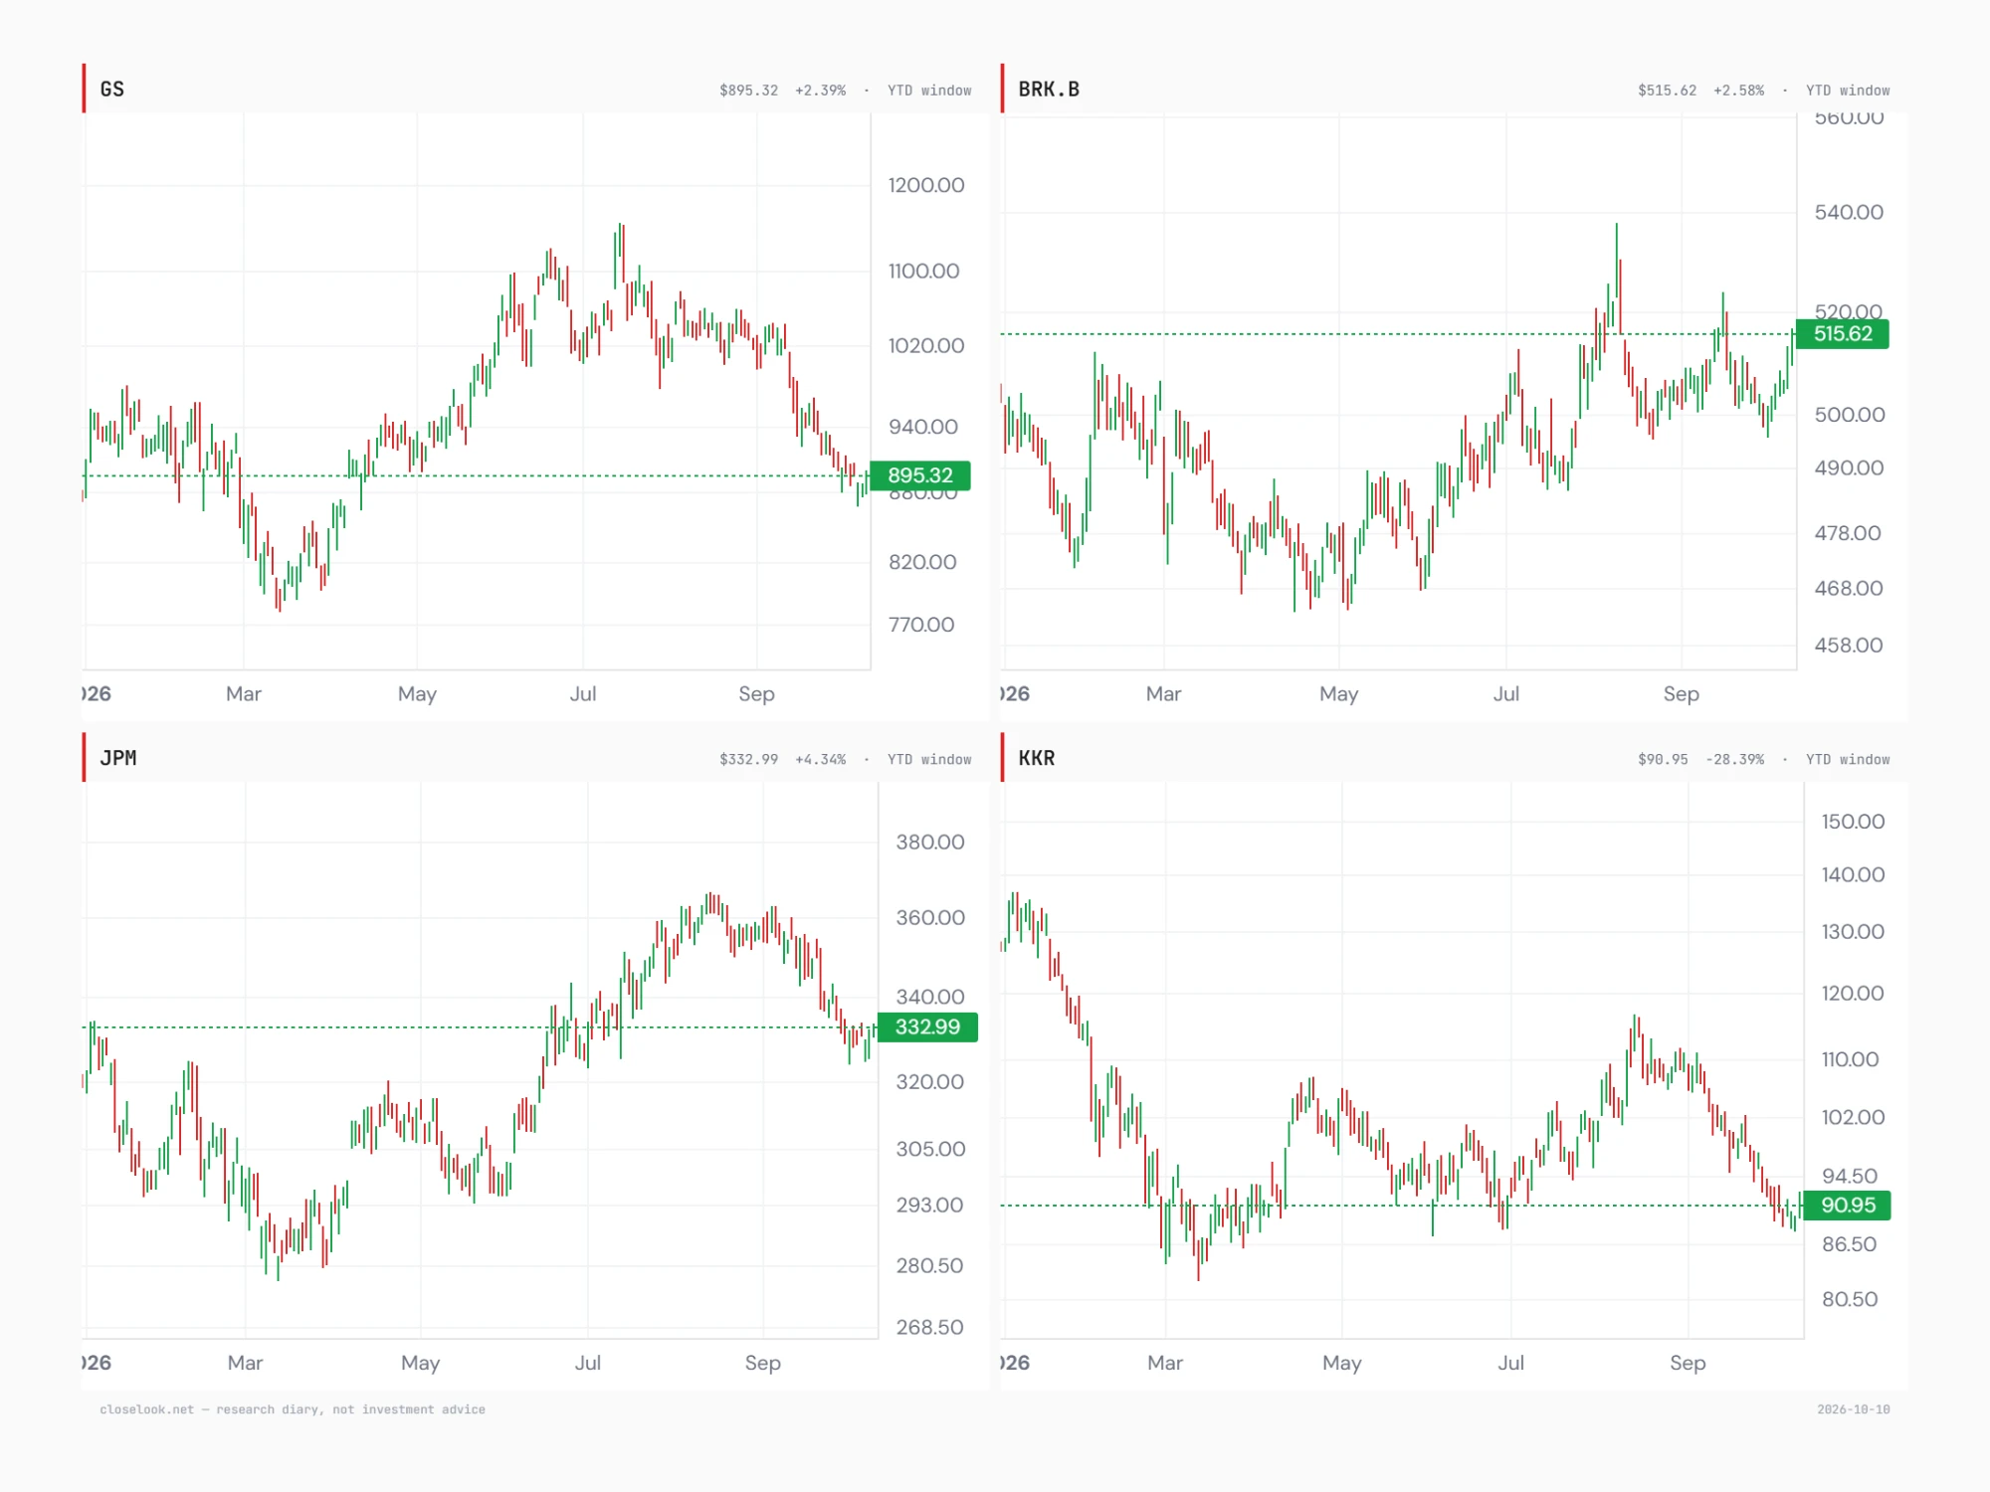Click the May date label under JPM chart

coord(421,1363)
